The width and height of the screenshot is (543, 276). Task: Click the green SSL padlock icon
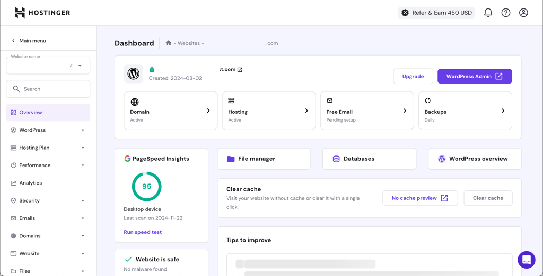(152, 70)
